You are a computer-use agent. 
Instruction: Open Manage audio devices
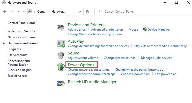(x=156, y=58)
